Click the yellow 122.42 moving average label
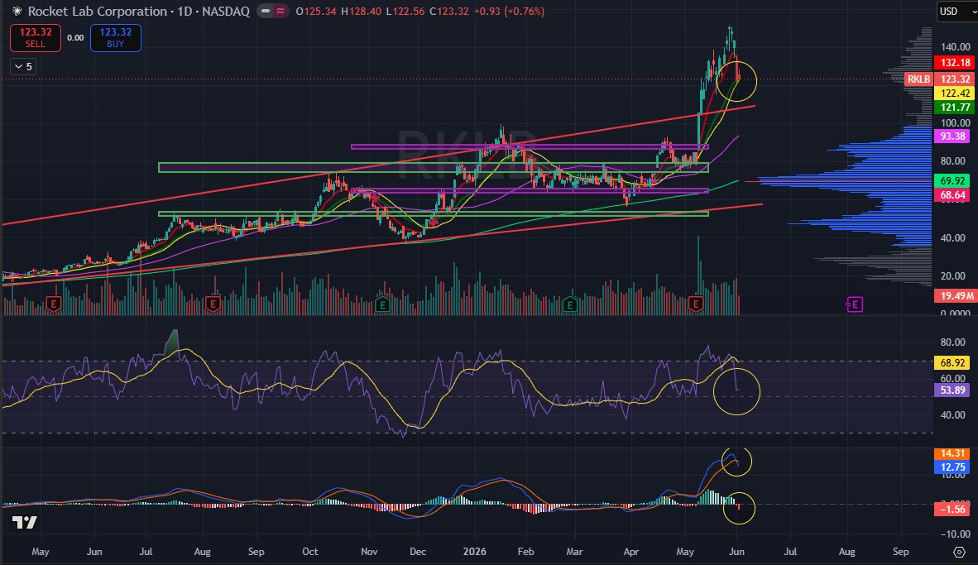The width and height of the screenshot is (978, 565). [955, 93]
